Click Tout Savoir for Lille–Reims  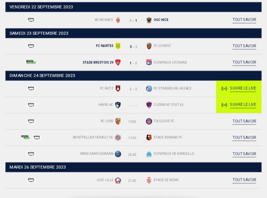[244, 180]
